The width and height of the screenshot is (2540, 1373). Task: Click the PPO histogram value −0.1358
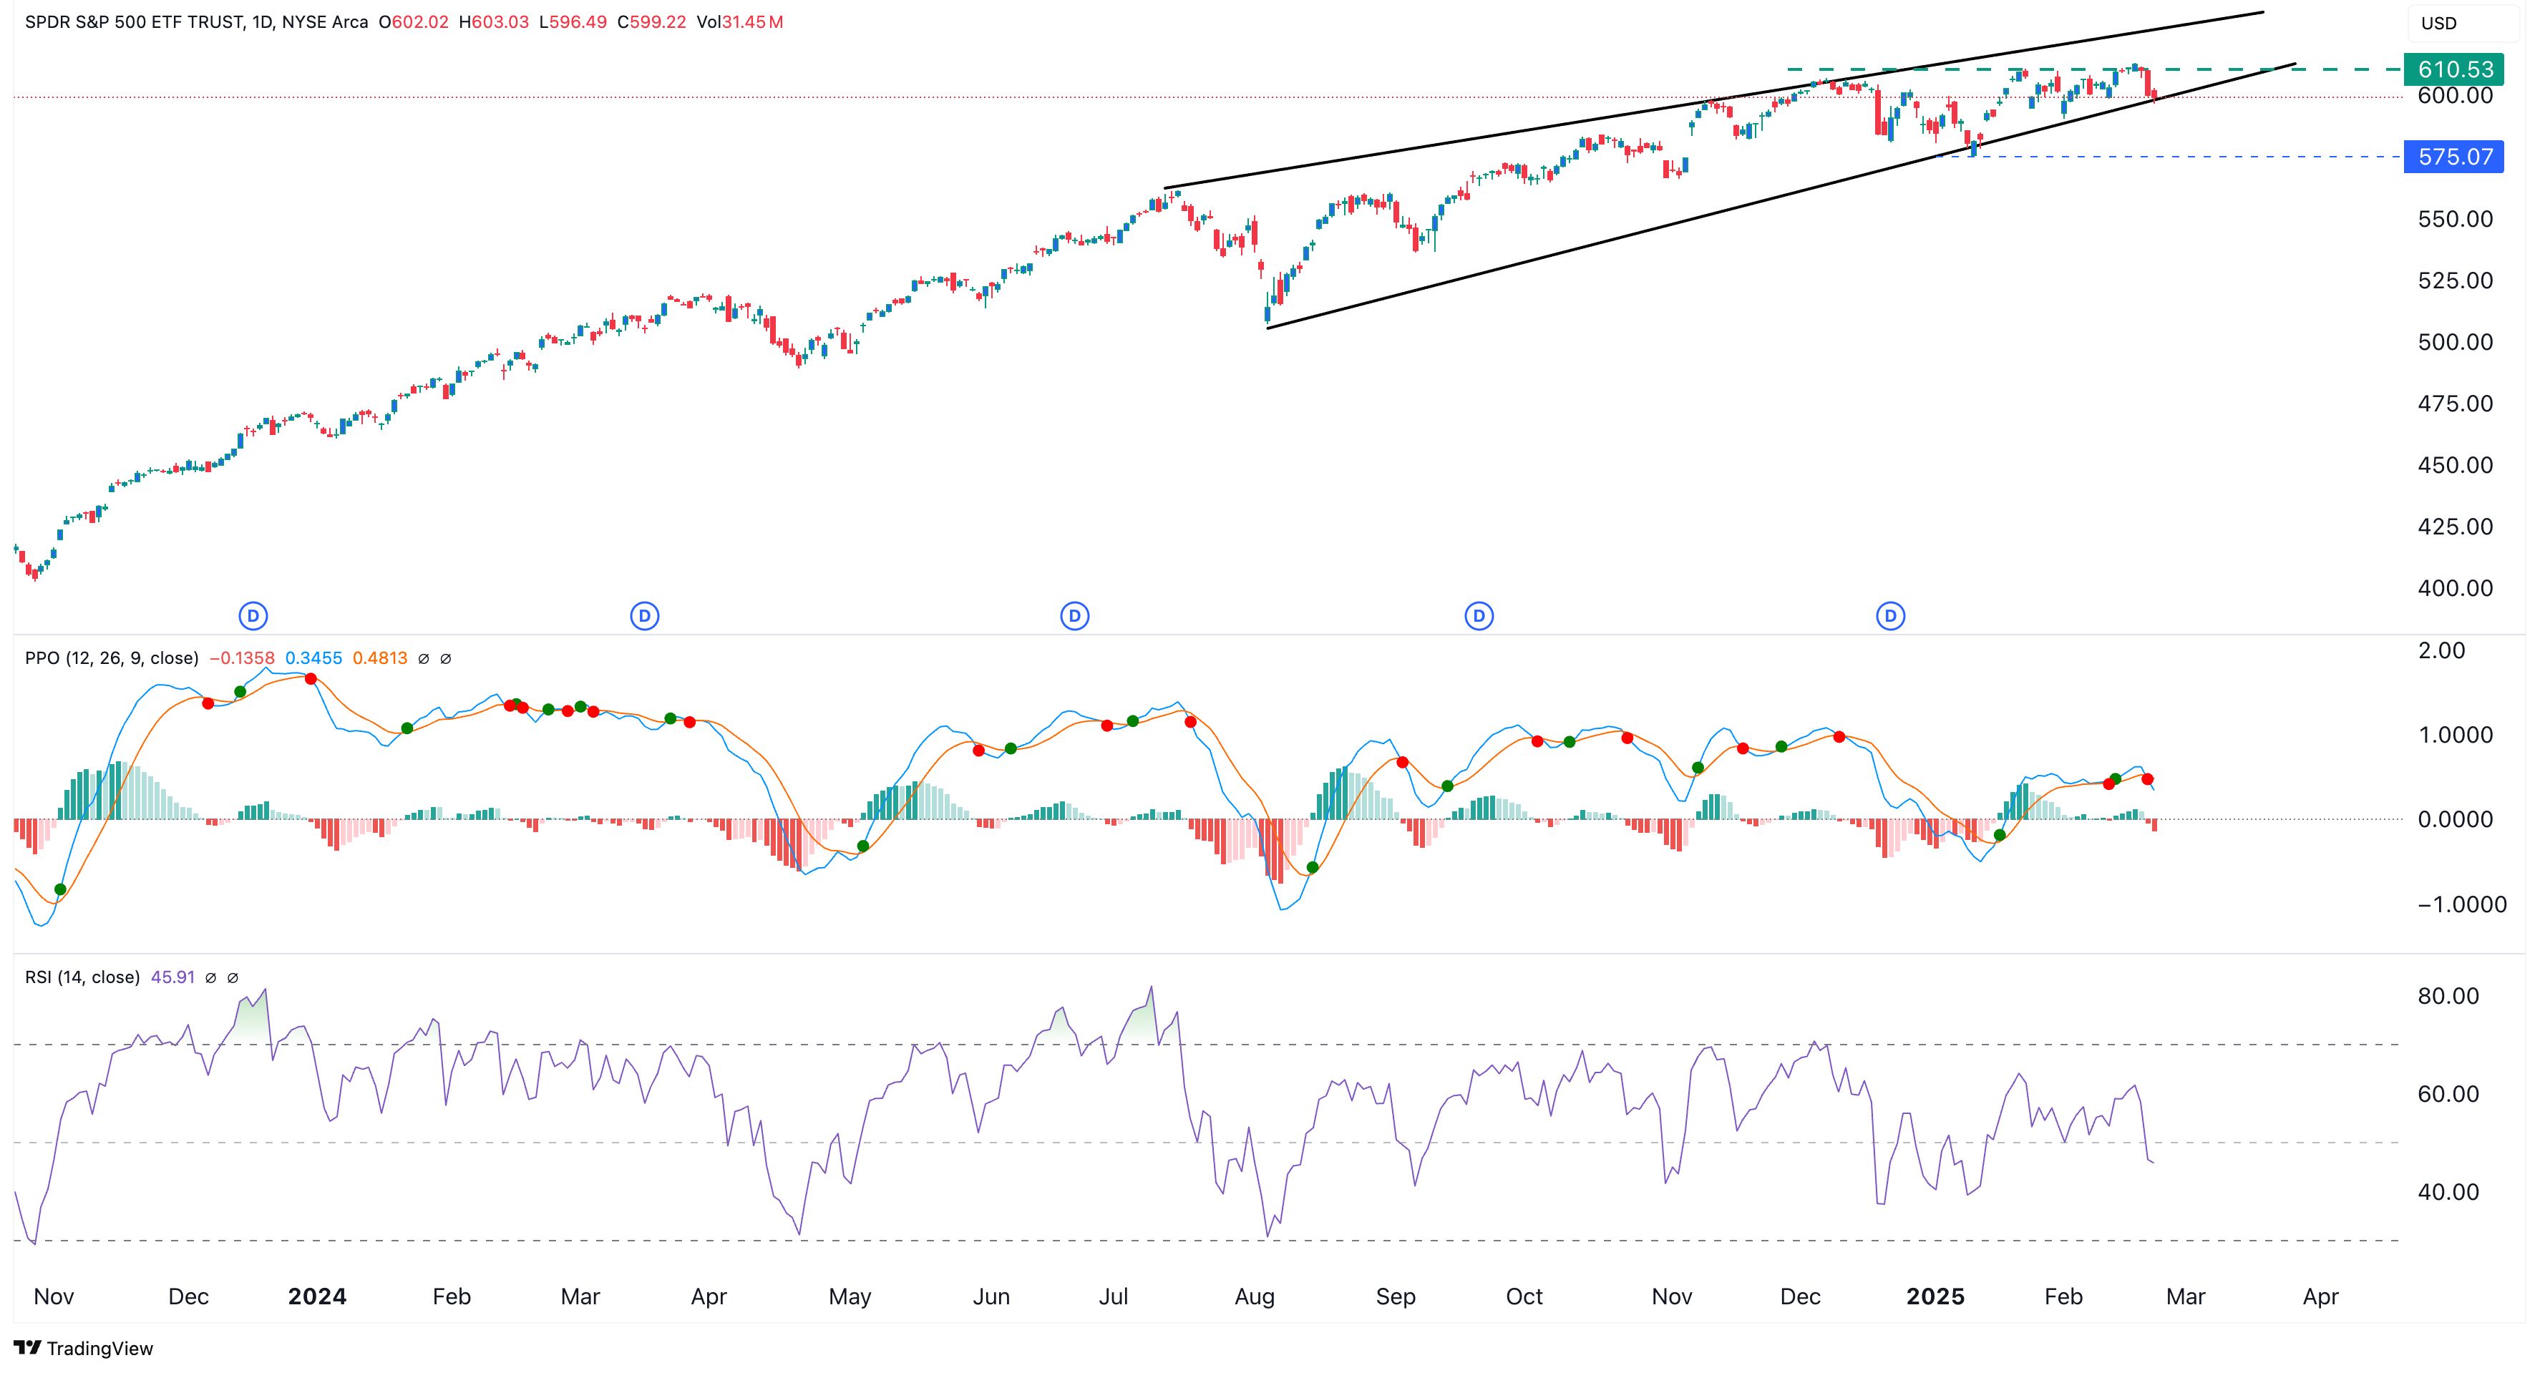[x=242, y=658]
